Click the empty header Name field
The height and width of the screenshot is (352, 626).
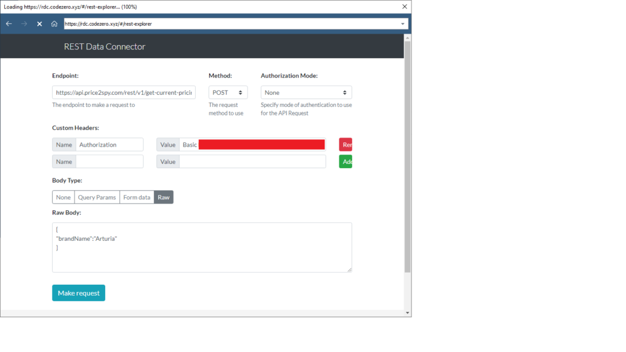coord(109,161)
